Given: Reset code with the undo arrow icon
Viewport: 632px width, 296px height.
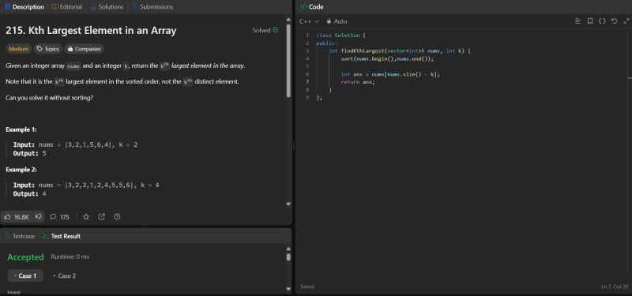Looking at the screenshot, I should [614, 21].
